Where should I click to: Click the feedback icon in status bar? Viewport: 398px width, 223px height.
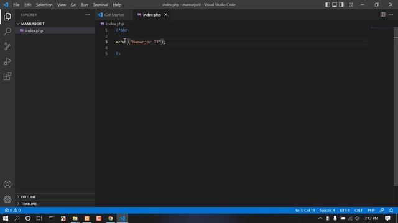(x=382, y=211)
